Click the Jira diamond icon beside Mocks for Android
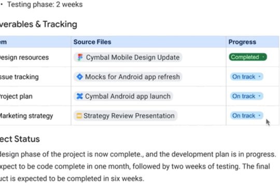Image resolution: width=280 pixels, height=192 pixels. click(80, 77)
